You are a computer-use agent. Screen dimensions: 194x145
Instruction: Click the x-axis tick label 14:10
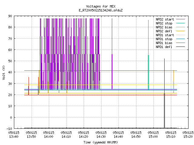click(66, 137)
